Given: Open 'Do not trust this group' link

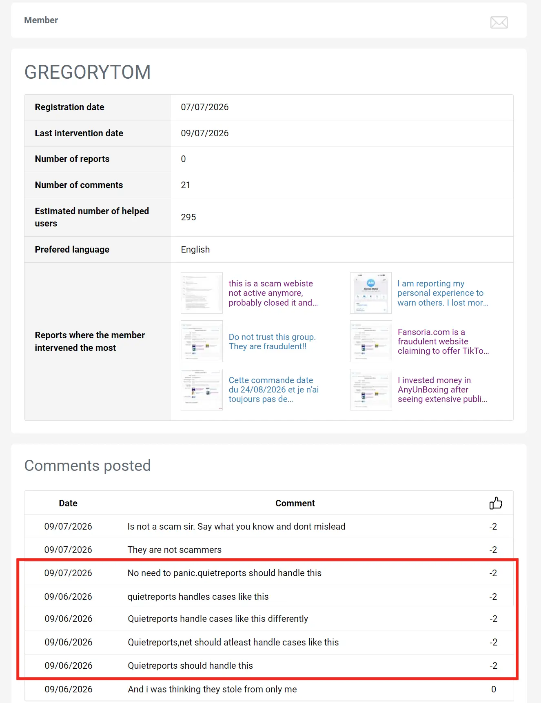Looking at the screenshot, I should (x=272, y=342).
